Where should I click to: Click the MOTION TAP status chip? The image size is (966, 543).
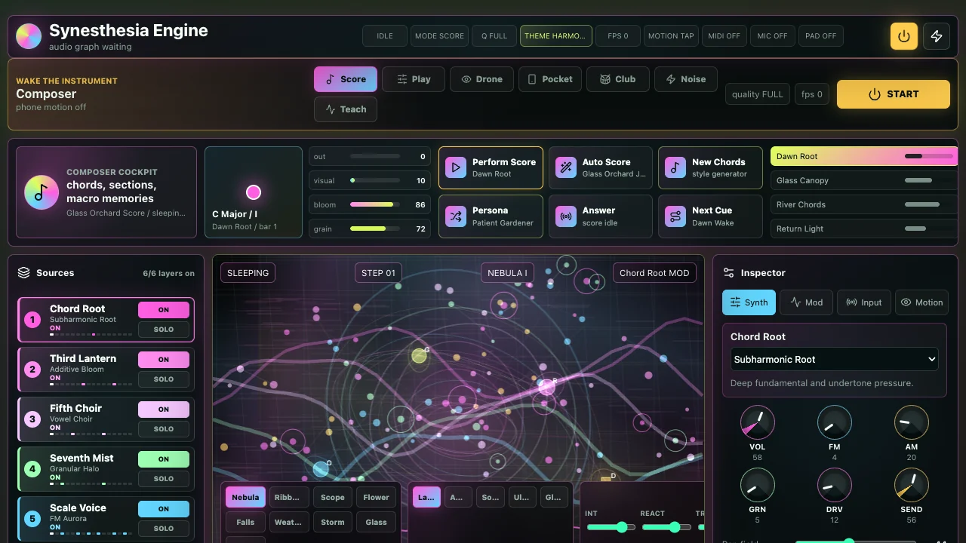671,36
